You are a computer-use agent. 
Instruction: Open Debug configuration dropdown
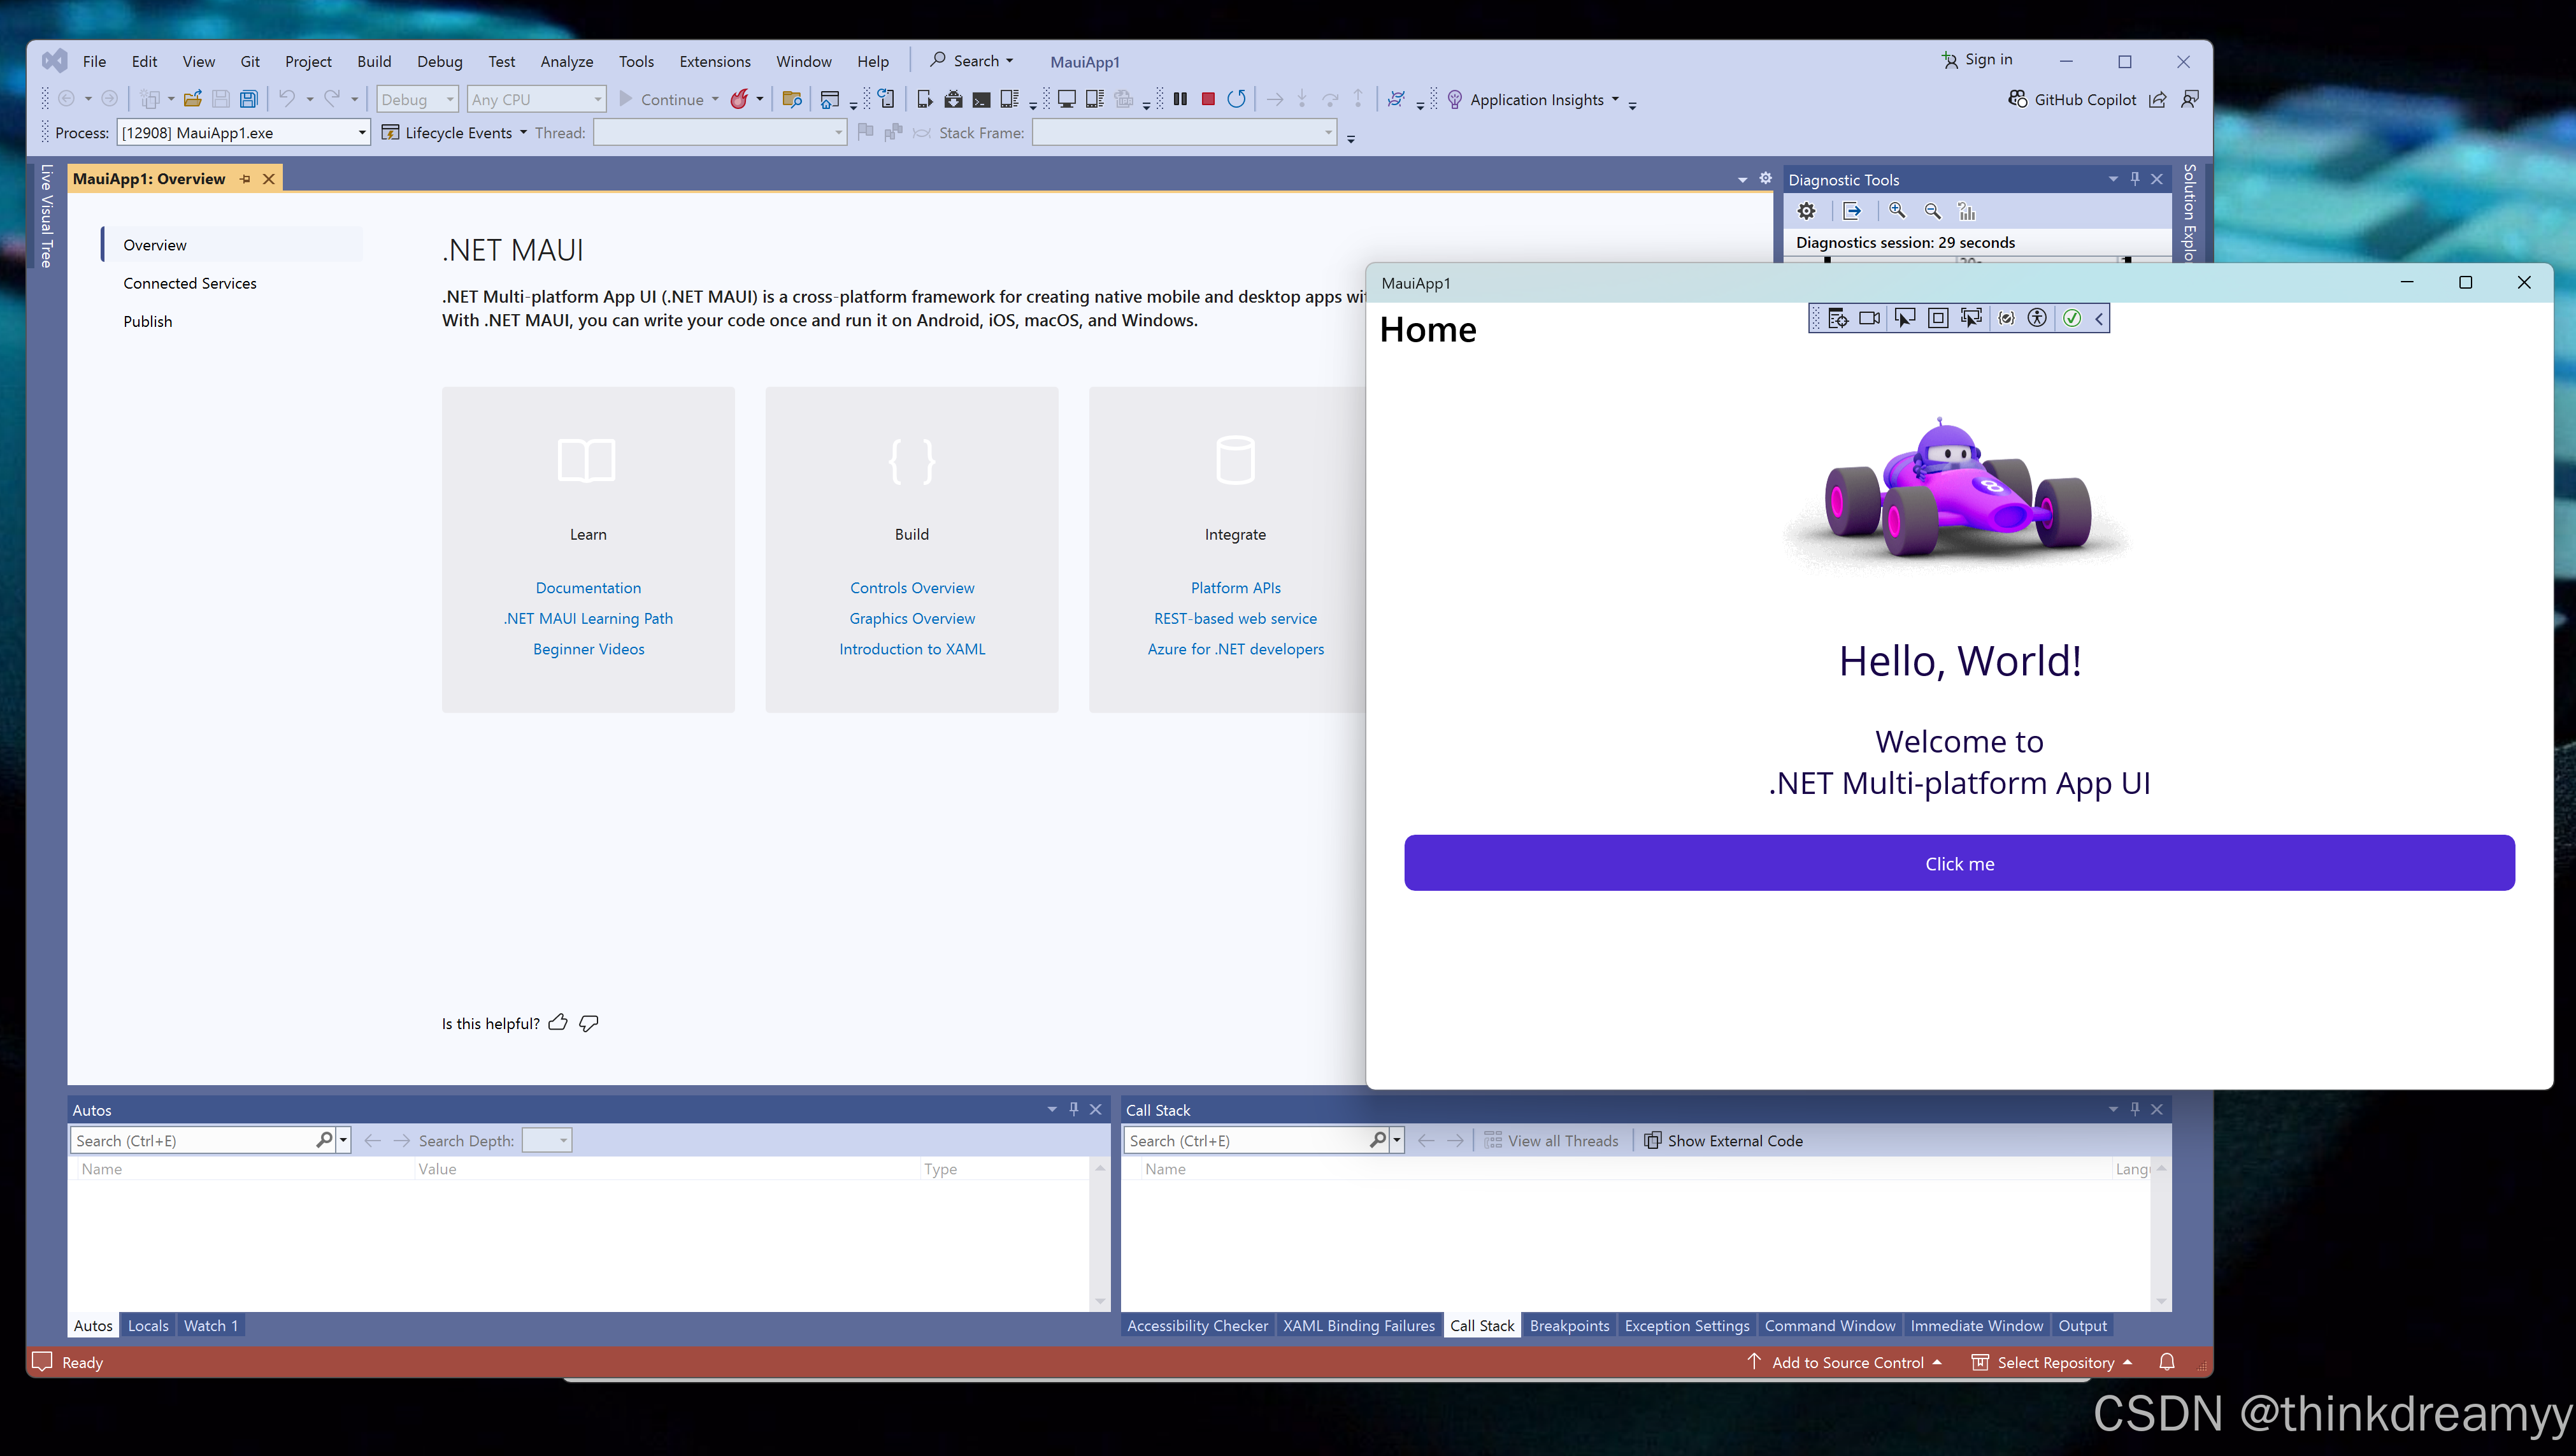click(x=417, y=99)
